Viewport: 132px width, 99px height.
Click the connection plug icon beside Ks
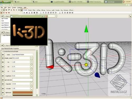click(x=3, y=71)
